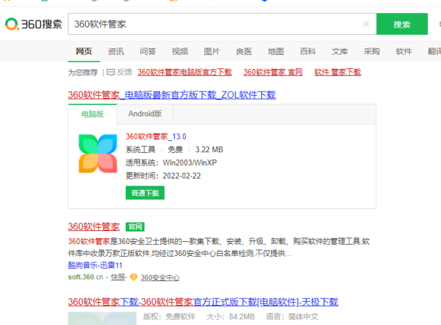Open the 地图 tab
Image resolution: width=441 pixels, height=325 pixels.
276,51
